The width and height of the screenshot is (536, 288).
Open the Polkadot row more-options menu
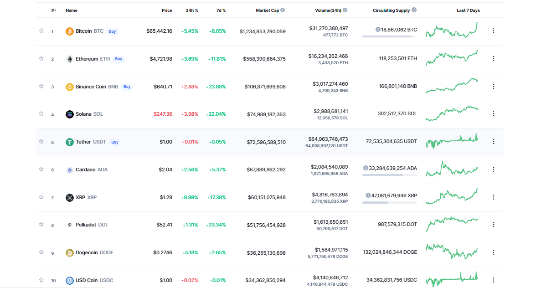493,225
